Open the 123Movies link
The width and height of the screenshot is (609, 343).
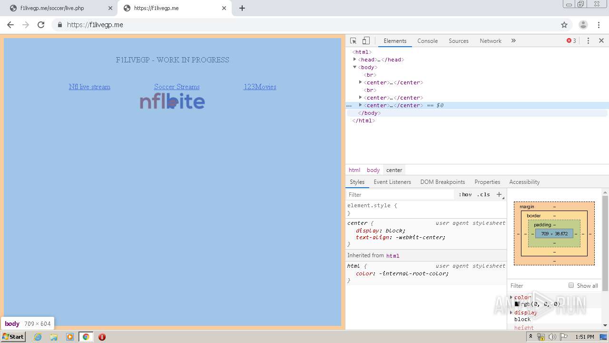[x=260, y=87]
